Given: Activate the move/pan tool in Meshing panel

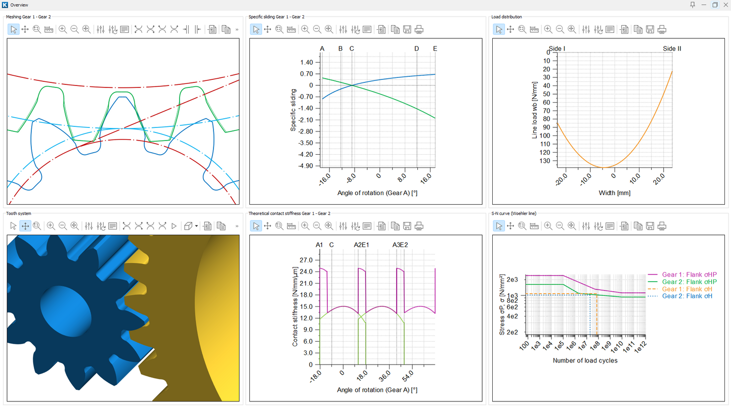Looking at the screenshot, I should 25,29.
